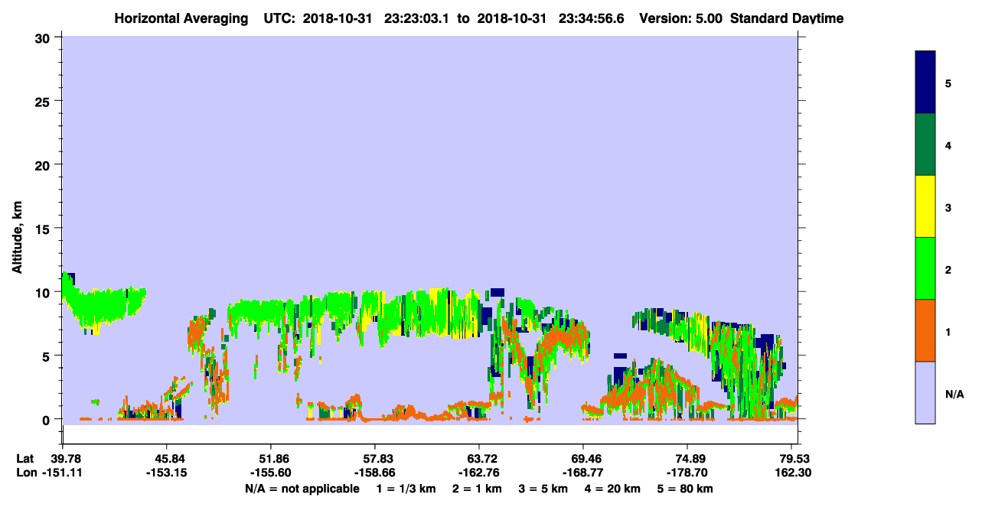Click the 'Version: 5.00' text
Viewport: 995px width, 510px height.
(x=680, y=18)
